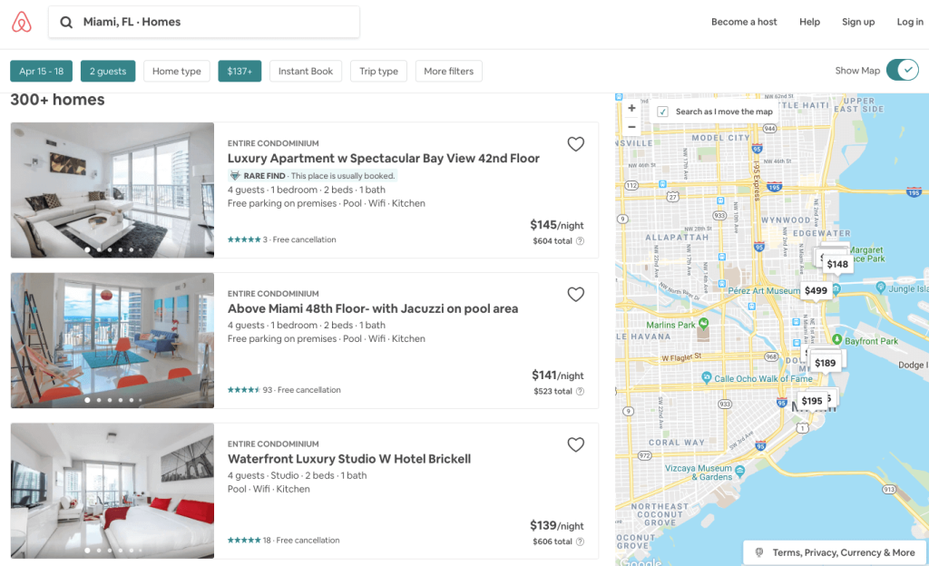Image resolution: width=929 pixels, height=566 pixels.
Task: Click the globe icon beside Terms, Privacy
Action: (759, 552)
